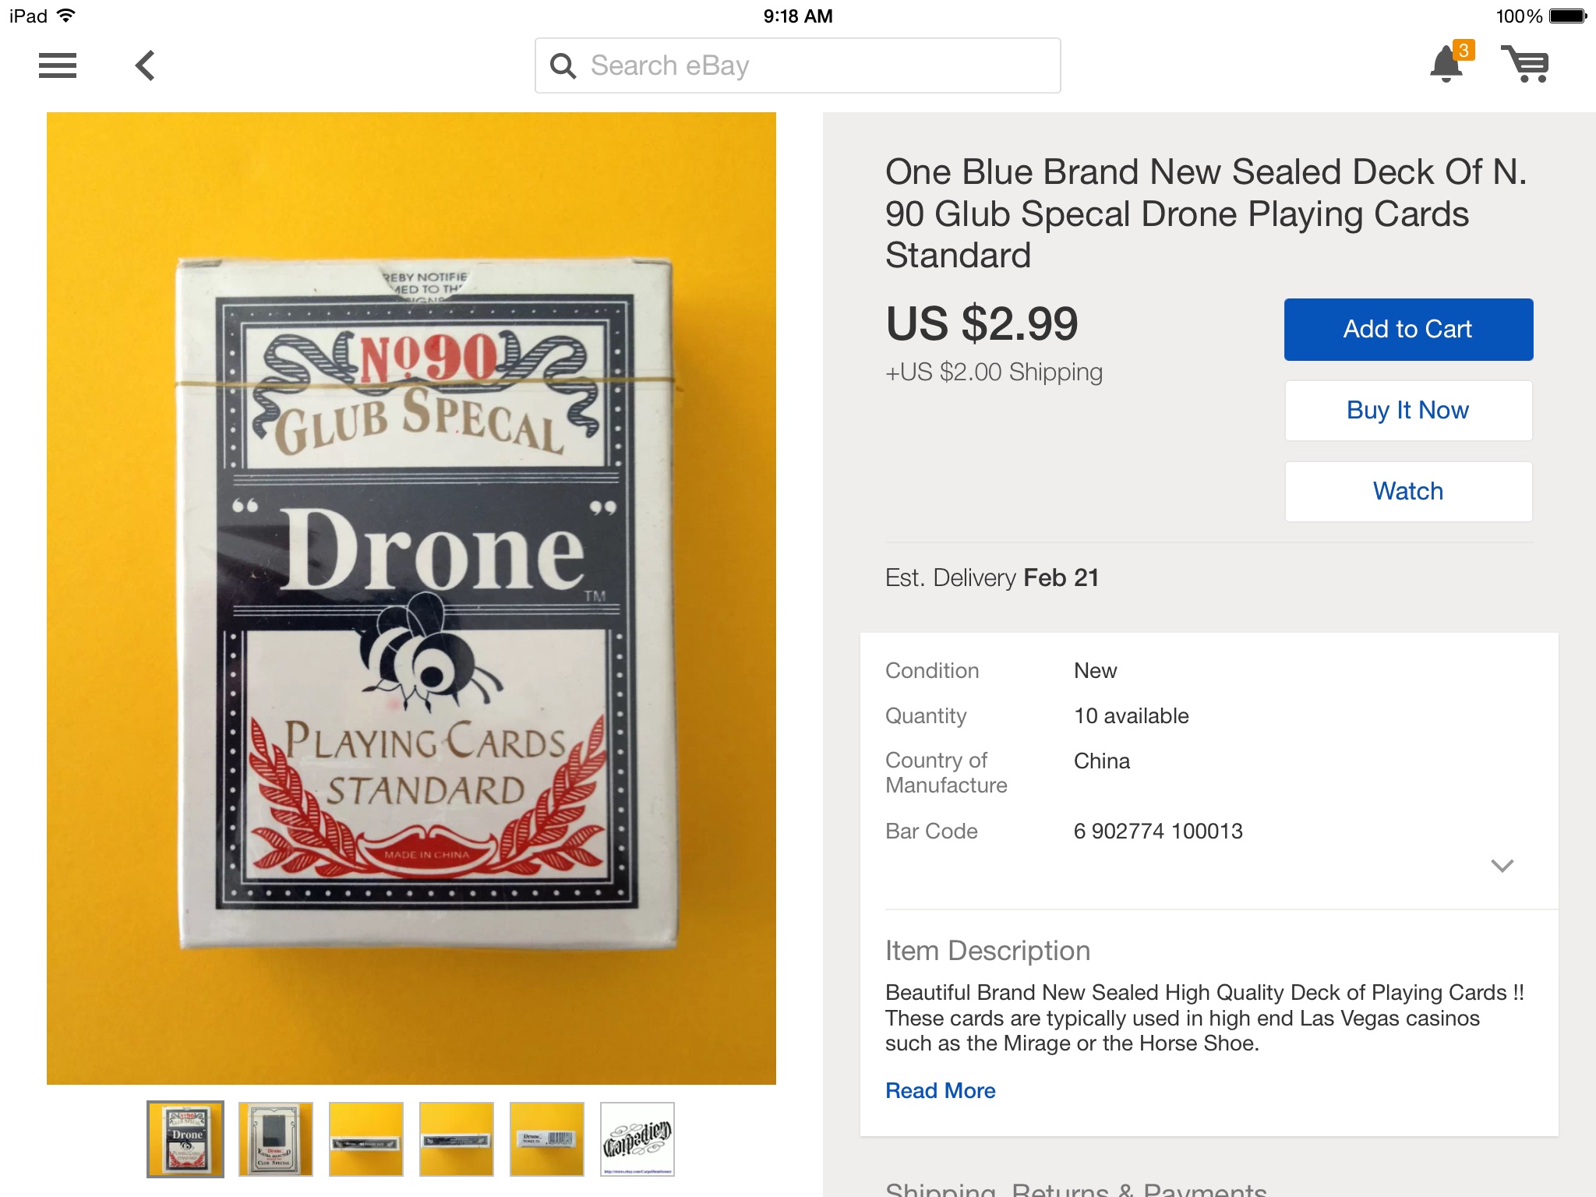Open notifications bell icon
Viewport: 1596px width, 1197px height.
(1447, 64)
